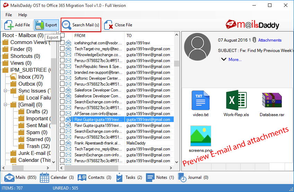The image size is (294, 192).
Task: Click envelope icon of Frank Alperstaedt mail
Action: point(68,143)
